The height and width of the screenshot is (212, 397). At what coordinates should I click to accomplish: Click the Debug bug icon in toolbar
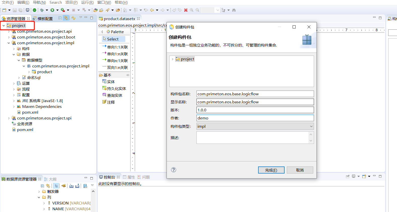[42, 10]
